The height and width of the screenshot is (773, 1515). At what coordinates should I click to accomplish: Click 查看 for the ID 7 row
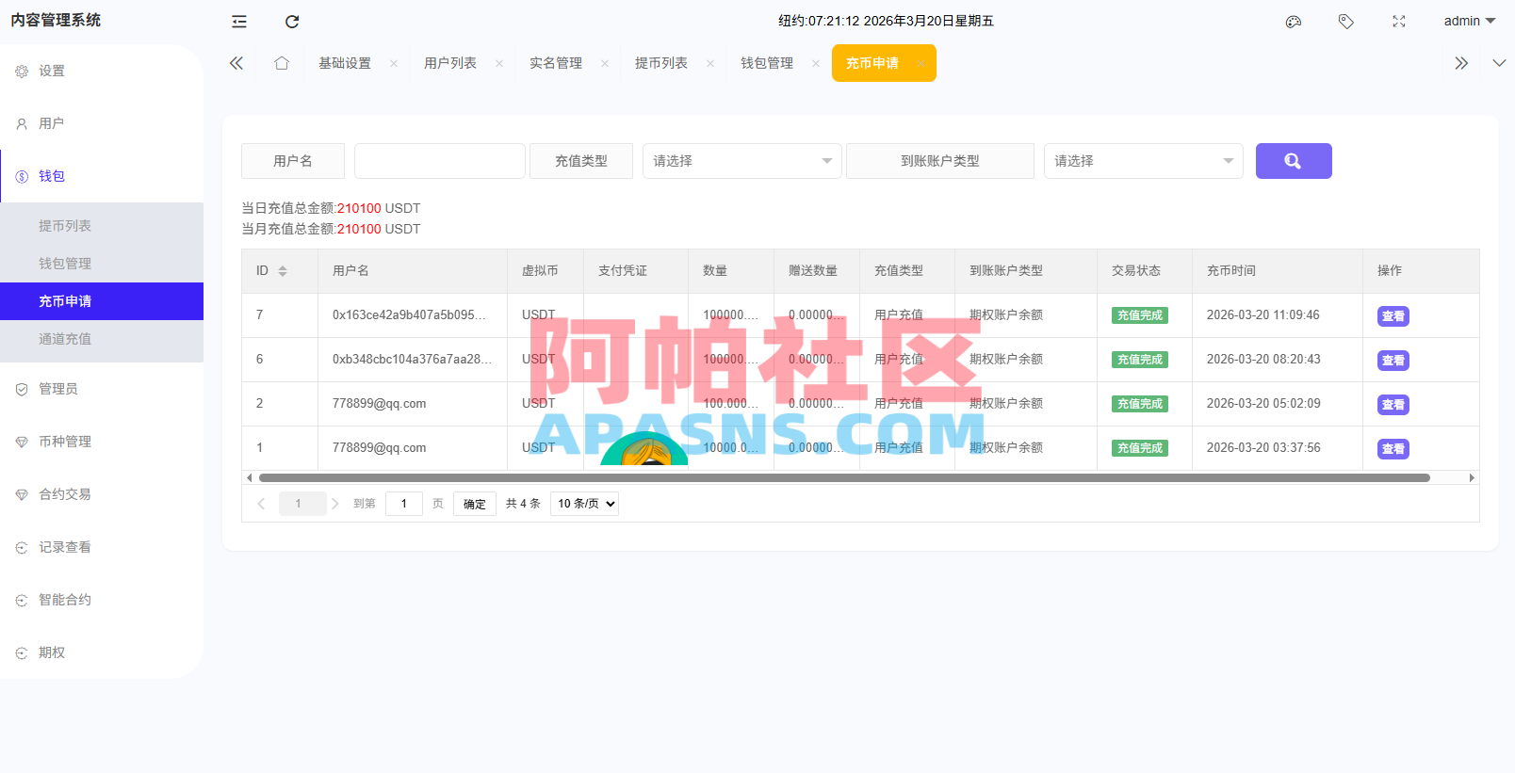tap(1393, 316)
